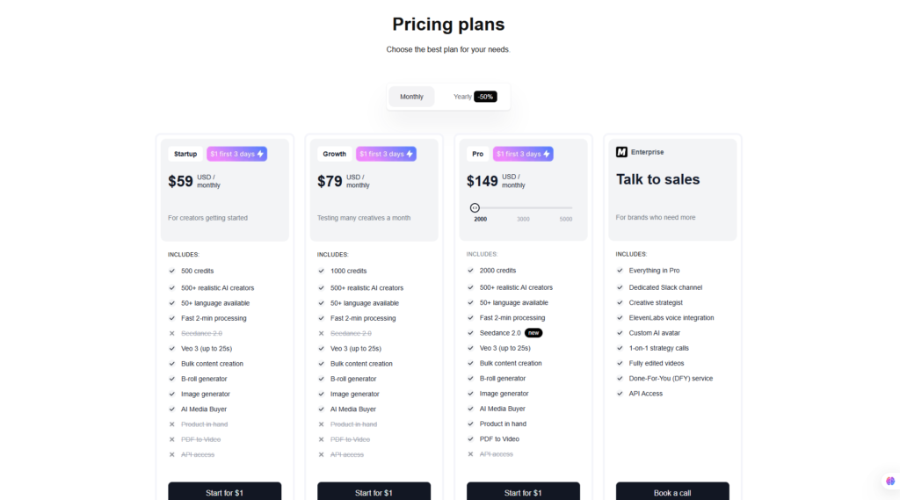Screen dimensions: 900x500
Task: Click the X icon by Startup API access
Action: click(171, 454)
